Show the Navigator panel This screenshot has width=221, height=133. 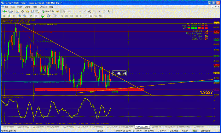(27, 11)
